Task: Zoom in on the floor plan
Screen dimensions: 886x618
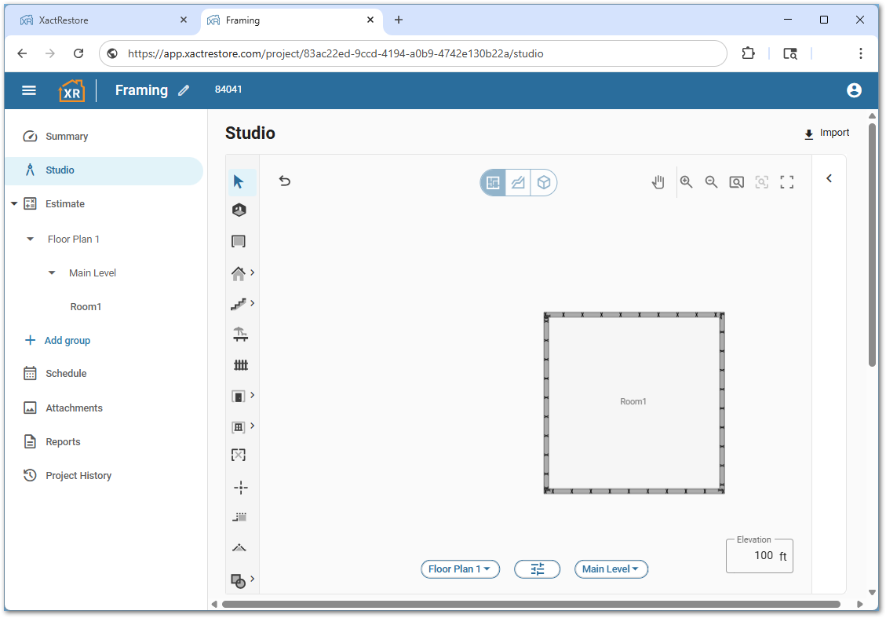Action: (686, 181)
